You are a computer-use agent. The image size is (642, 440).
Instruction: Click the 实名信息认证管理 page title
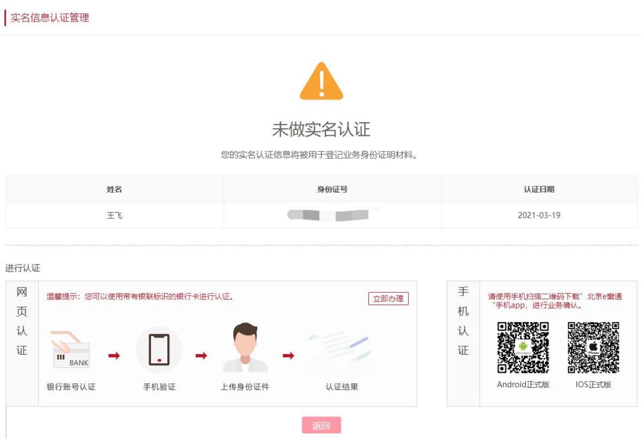tap(49, 18)
